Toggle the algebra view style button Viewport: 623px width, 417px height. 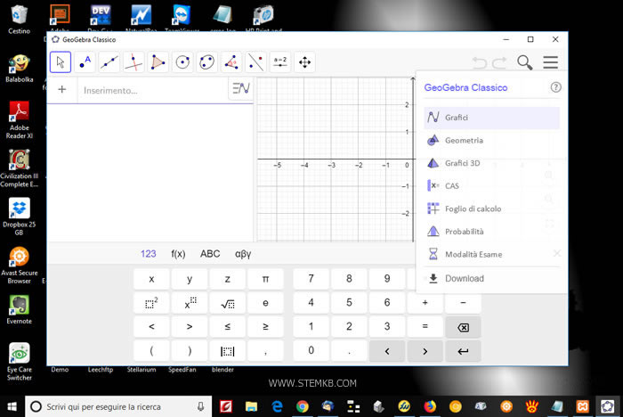[240, 89]
